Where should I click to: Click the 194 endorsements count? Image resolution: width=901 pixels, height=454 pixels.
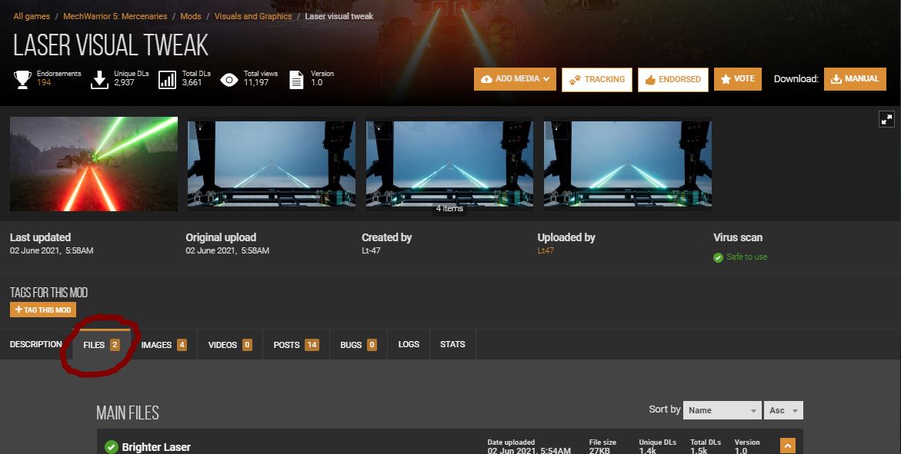pos(44,83)
